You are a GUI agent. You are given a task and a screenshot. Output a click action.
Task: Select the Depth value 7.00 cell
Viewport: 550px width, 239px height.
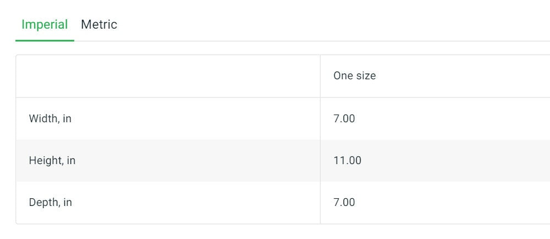(435, 203)
